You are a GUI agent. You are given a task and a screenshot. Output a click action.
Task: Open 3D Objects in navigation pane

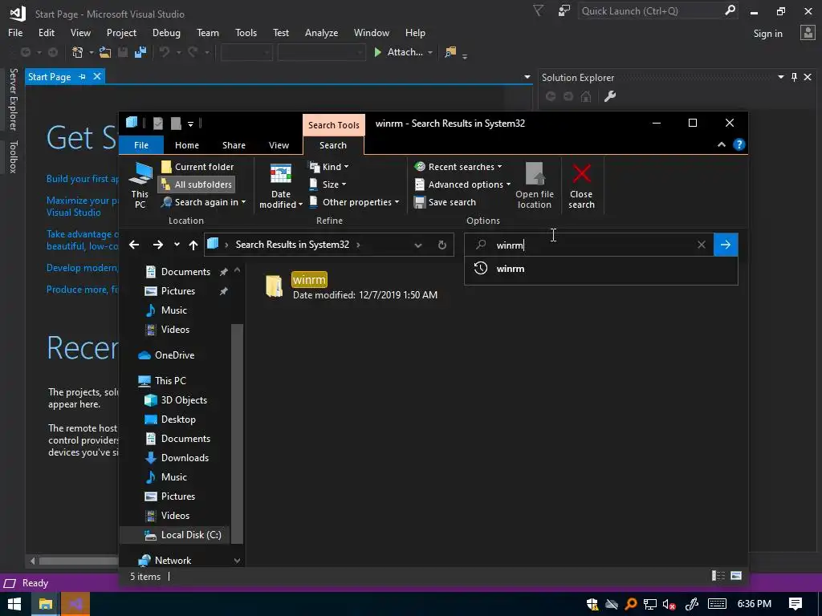(184, 400)
